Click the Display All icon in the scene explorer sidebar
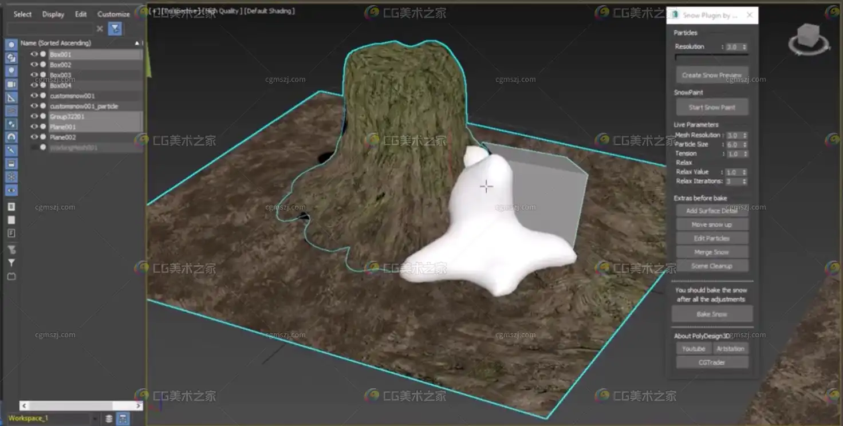Screen dimensions: 843x426 click(11, 206)
